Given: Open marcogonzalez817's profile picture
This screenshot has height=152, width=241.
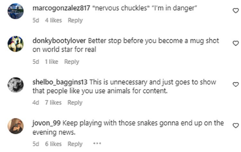Looking at the screenshot, I should (x=15, y=11).
